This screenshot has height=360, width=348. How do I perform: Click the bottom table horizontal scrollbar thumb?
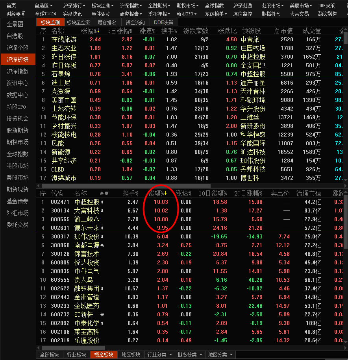pos(74,348)
